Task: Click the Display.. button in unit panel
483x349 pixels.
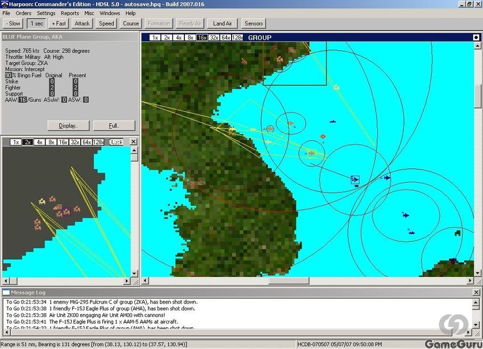Action: 68,126
